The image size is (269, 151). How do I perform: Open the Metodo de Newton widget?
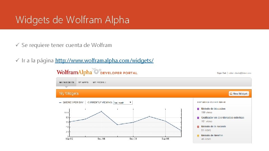(x=212, y=135)
